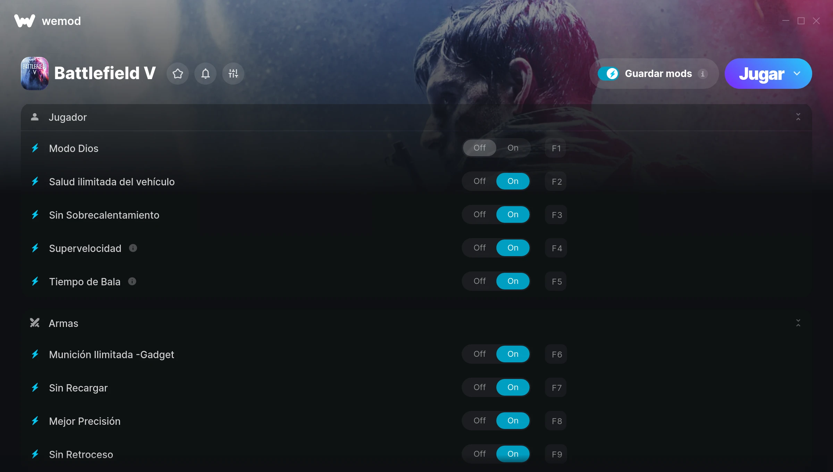Collapse the Armas section

tap(798, 323)
